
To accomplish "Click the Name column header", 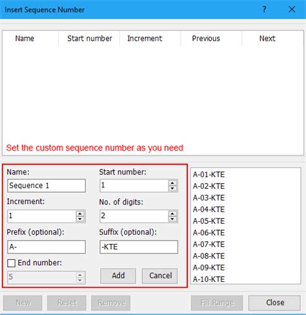I will coord(25,38).
